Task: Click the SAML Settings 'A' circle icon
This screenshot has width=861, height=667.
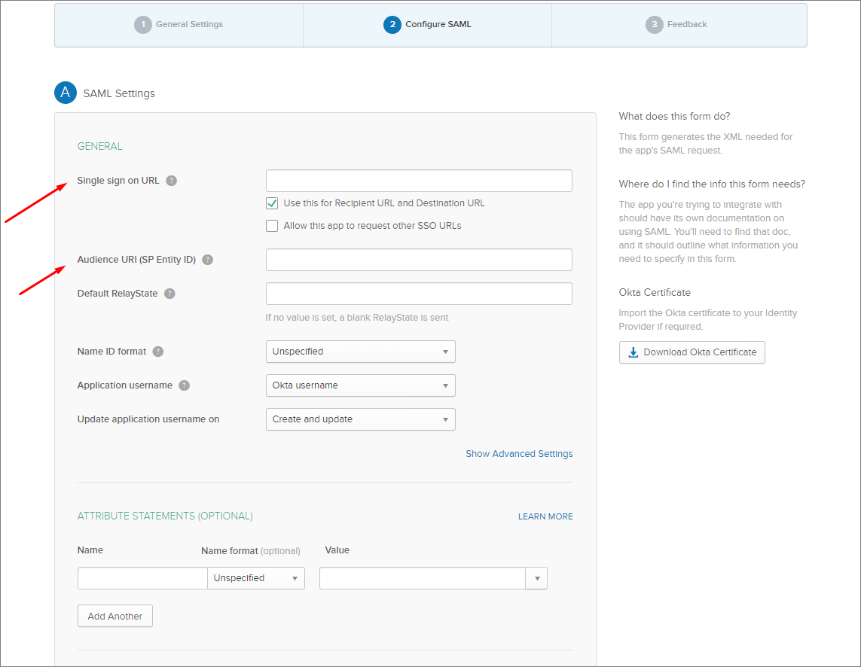Action: [66, 93]
